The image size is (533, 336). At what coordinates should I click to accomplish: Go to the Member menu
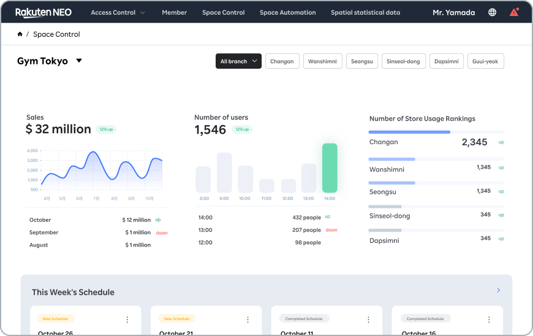(x=175, y=12)
